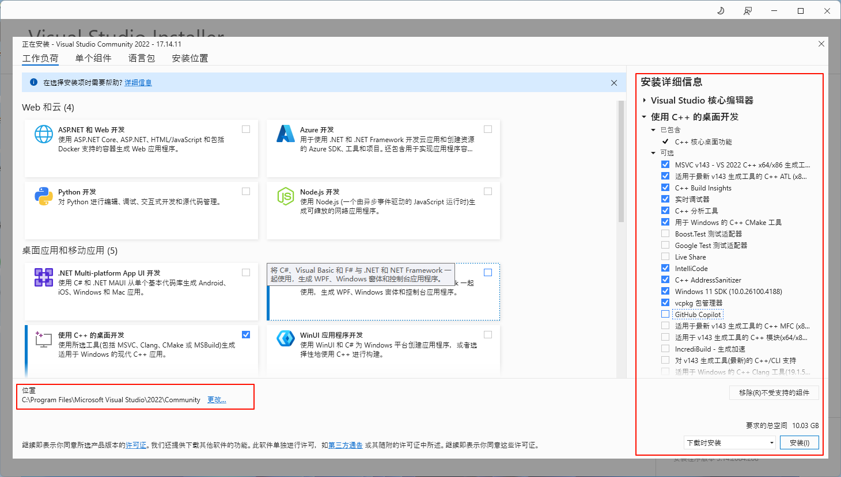841x477 pixels.
Task: Click the 桌面应用和移动应用 (5) heading
Action: click(70, 251)
